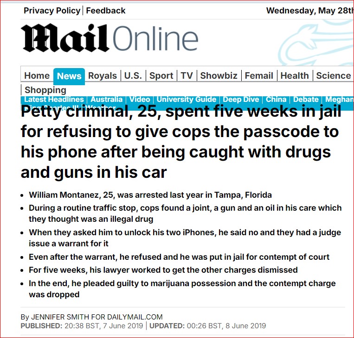354x338 pixels.
Task: Click Deep Dive in the sub-navigation
Action: point(241,100)
